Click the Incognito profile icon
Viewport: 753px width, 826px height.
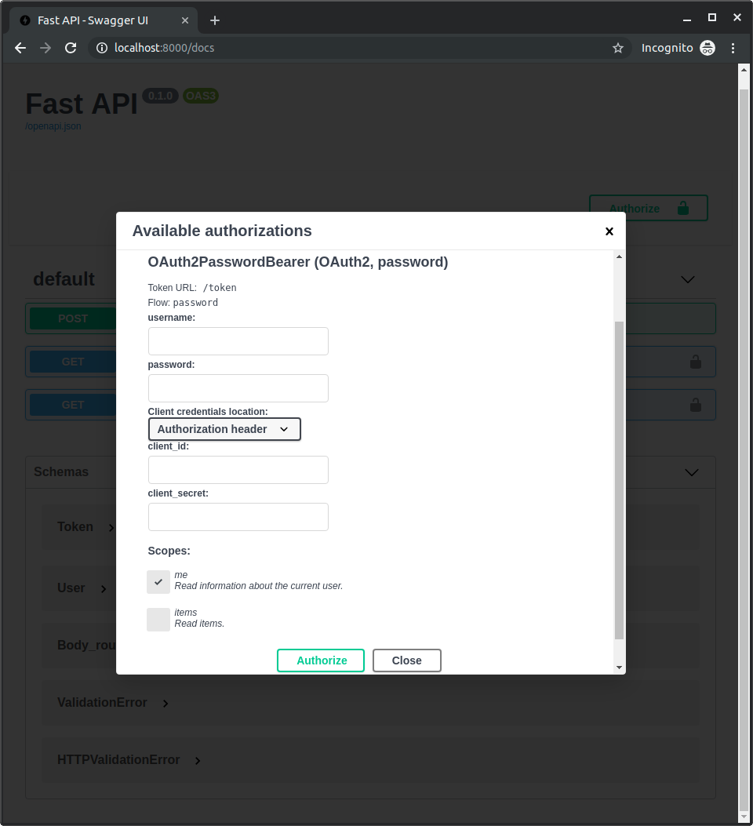click(708, 48)
